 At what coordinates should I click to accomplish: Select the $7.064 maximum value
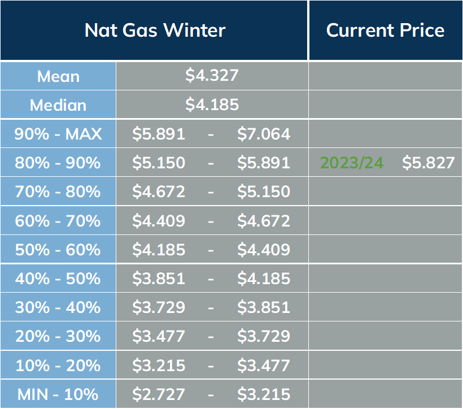264,134
